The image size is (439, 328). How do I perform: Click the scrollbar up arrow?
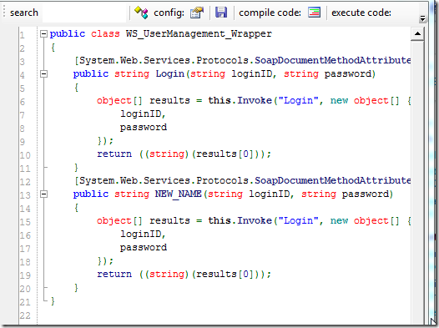(x=417, y=34)
